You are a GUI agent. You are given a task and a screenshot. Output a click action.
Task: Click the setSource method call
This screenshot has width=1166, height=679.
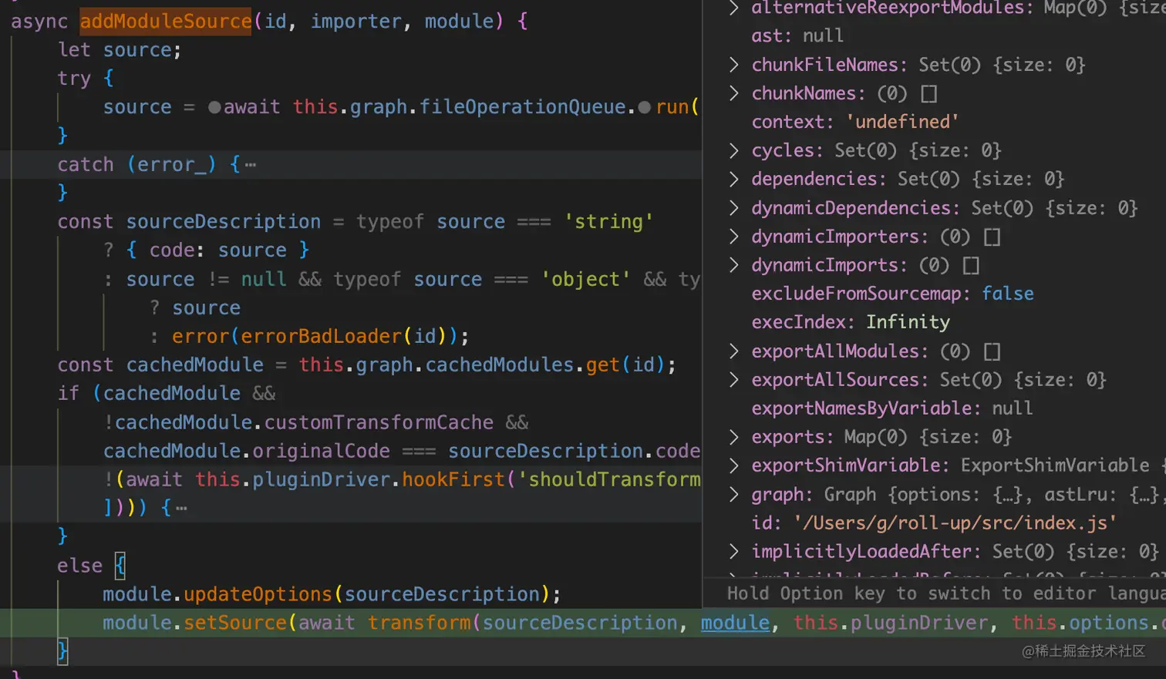pos(235,623)
